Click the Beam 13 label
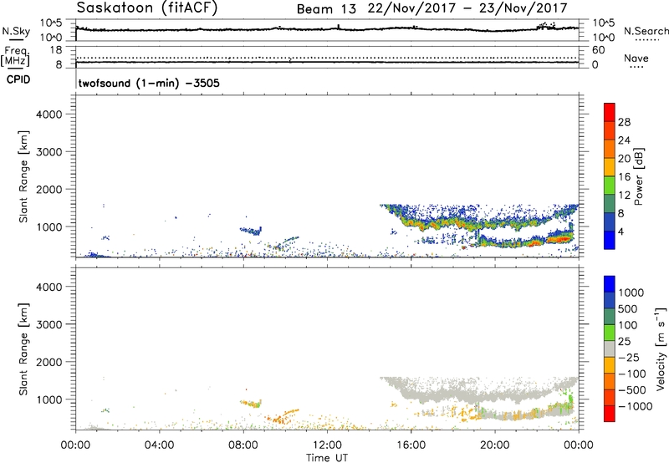This screenshot has height=463, width=669. click(326, 9)
